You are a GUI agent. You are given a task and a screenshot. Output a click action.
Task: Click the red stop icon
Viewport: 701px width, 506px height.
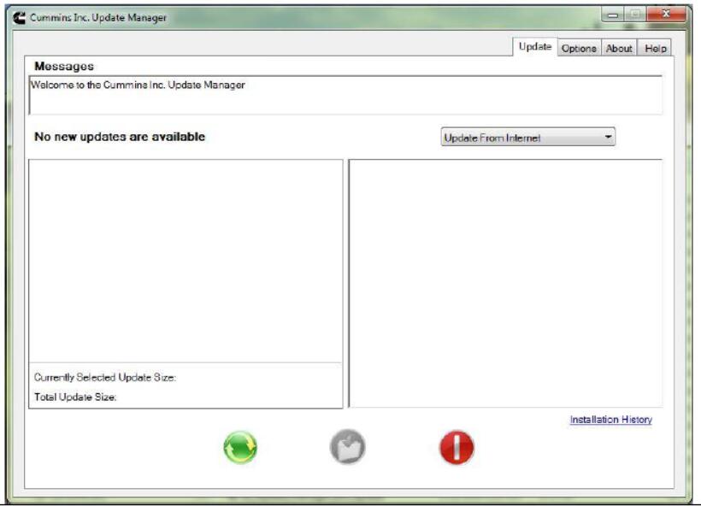(457, 447)
